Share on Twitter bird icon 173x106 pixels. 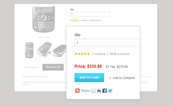[110, 91]
